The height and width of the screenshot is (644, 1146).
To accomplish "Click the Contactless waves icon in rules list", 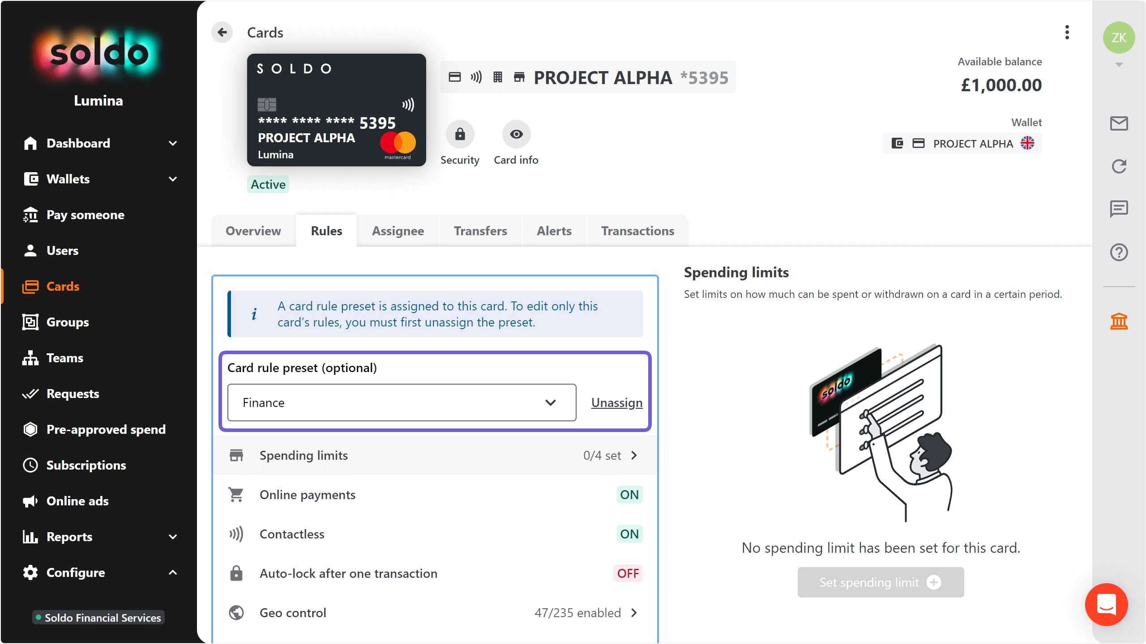I will click(x=236, y=534).
